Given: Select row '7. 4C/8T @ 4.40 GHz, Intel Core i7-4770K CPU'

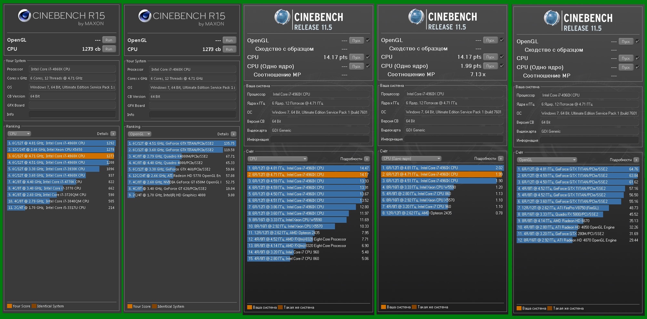Looking at the screenshot, I should [x=61, y=182].
